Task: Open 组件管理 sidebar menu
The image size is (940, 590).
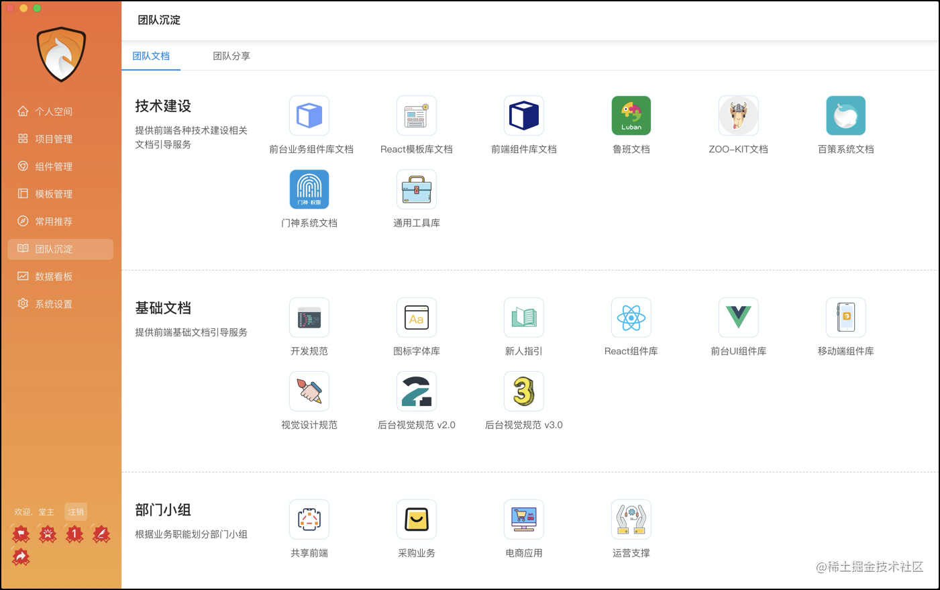Action: 60,166
